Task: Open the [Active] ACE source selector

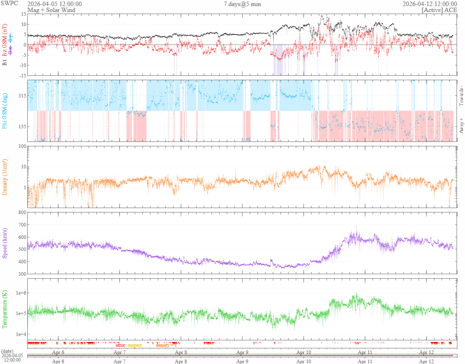Action: click(439, 10)
